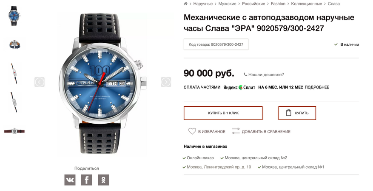This screenshot has height=191, width=373.
Task: Open the Наручные breadcrumb link
Action: coord(203,4)
